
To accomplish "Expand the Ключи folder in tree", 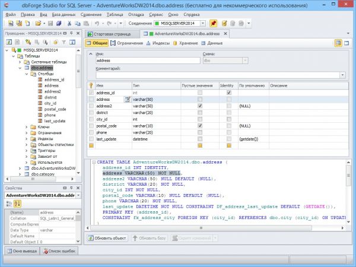I will click(x=26, y=127).
